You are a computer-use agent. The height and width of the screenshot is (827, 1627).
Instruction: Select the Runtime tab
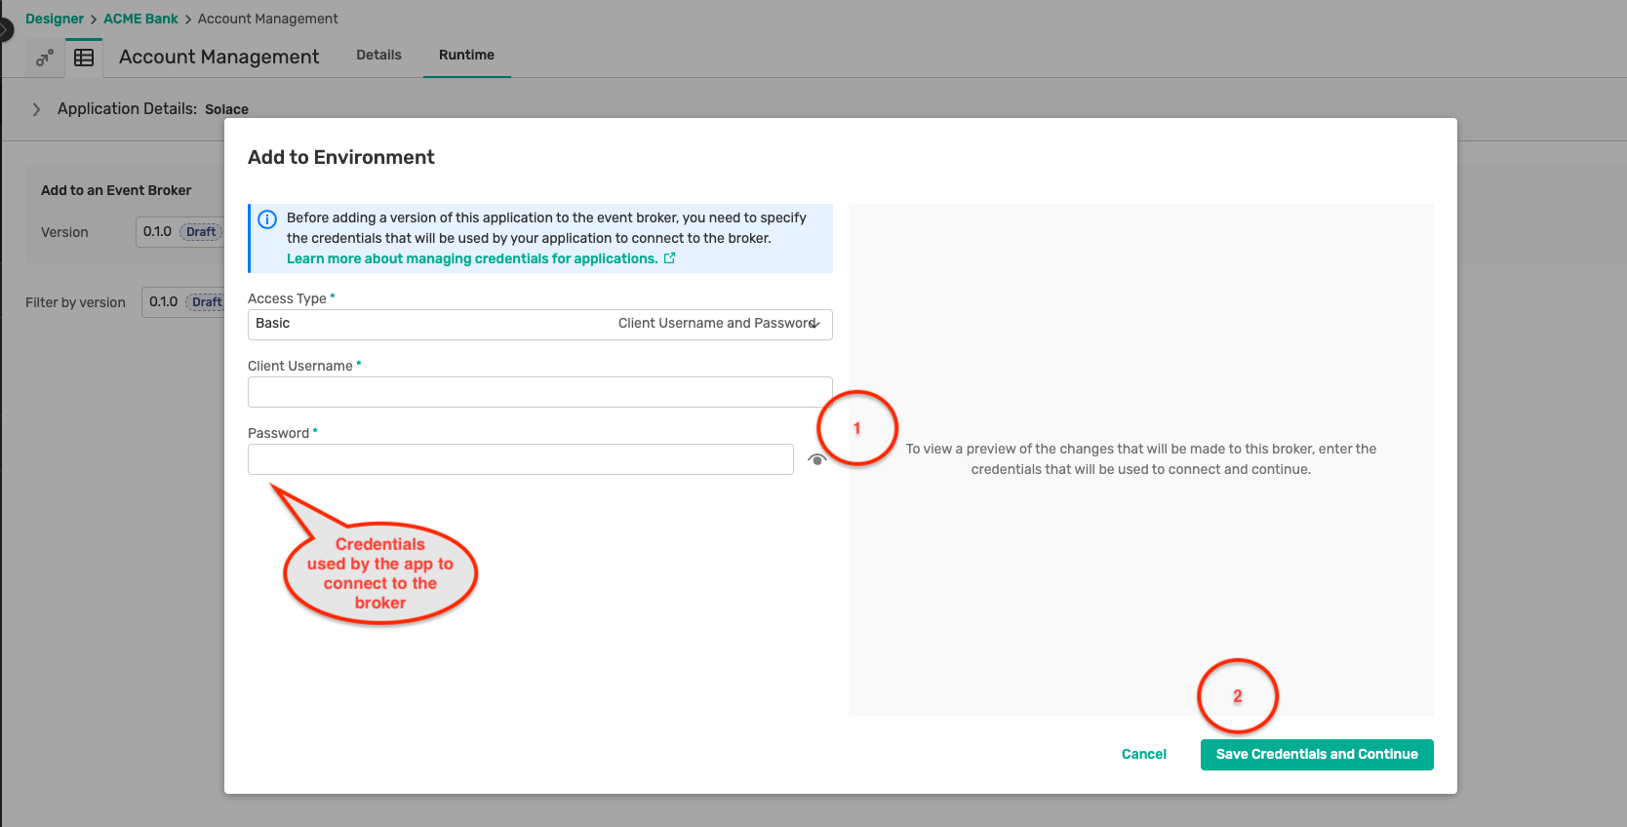(466, 55)
